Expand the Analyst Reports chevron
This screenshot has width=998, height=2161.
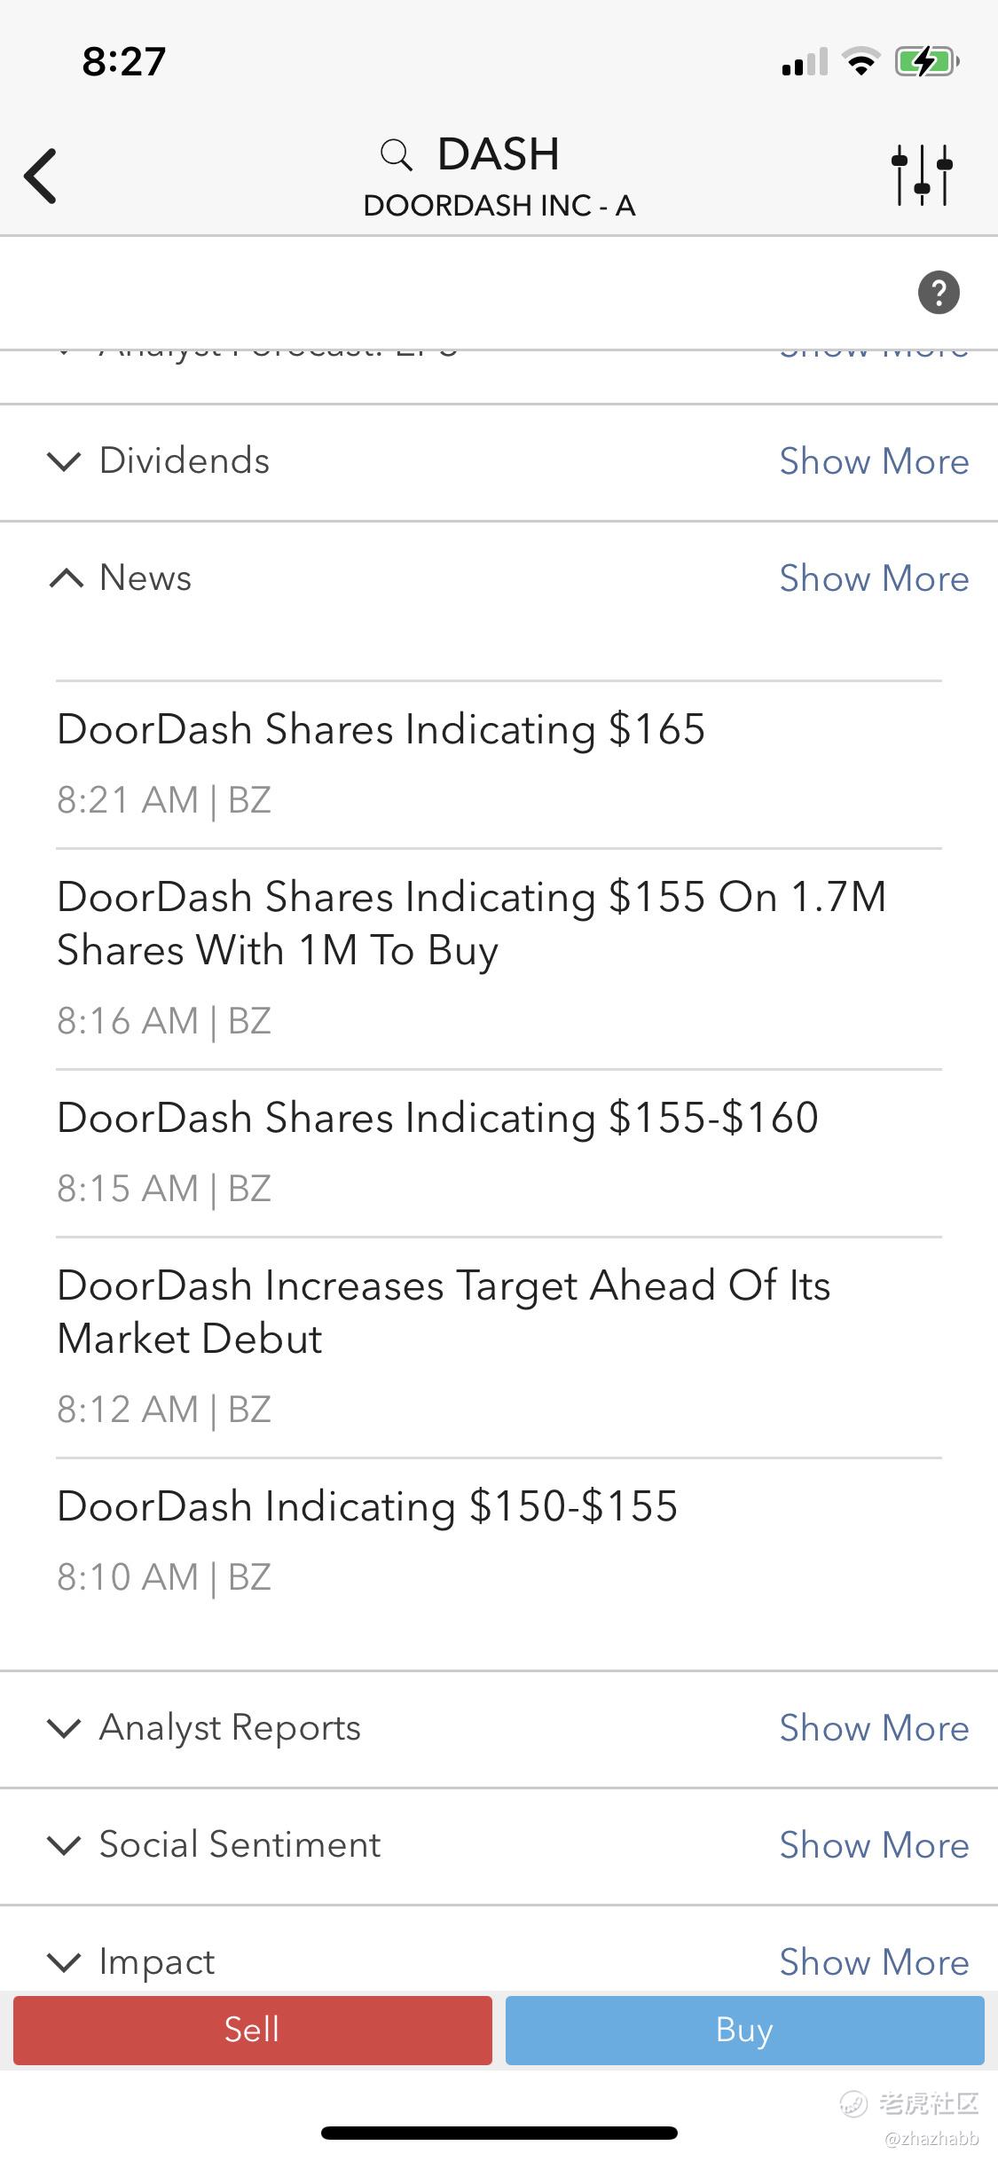64,1728
